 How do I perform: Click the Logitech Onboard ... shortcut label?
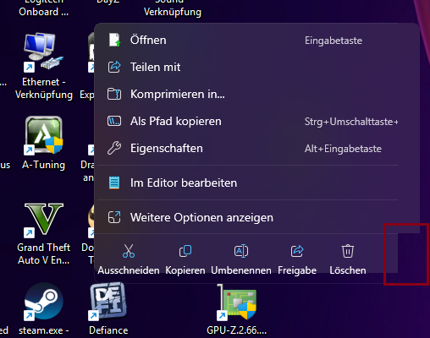pyautogui.click(x=44, y=8)
